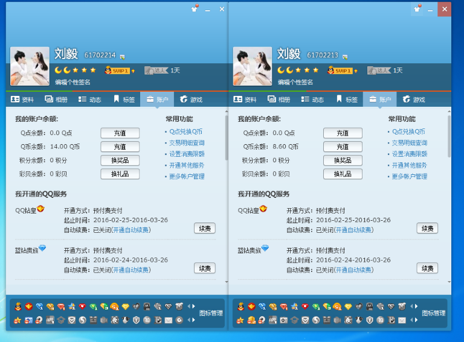Click the QQ member penguin icon in window 61702214

[18, 306]
